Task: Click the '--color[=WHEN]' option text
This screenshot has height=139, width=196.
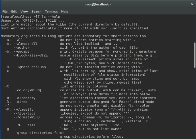Action: click(27, 90)
